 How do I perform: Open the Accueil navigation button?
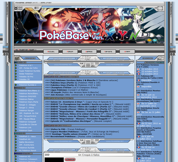51,52
